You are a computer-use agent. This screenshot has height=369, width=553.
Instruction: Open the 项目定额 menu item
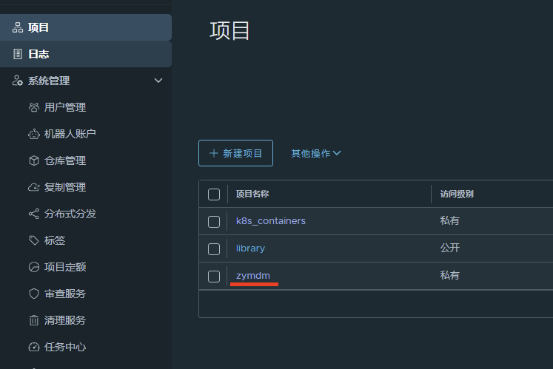[65, 267]
